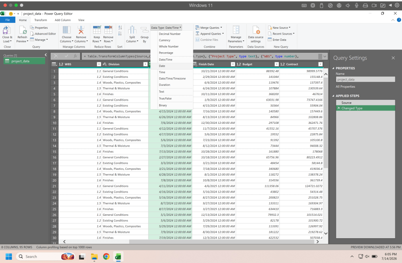The image size is (402, 263).
Task: Select Date/Time/Timezone data type
Action: tap(171, 79)
